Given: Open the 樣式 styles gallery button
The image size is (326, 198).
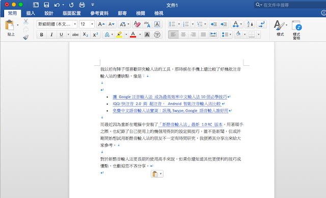Looking at the screenshot, I should (x=280, y=28).
